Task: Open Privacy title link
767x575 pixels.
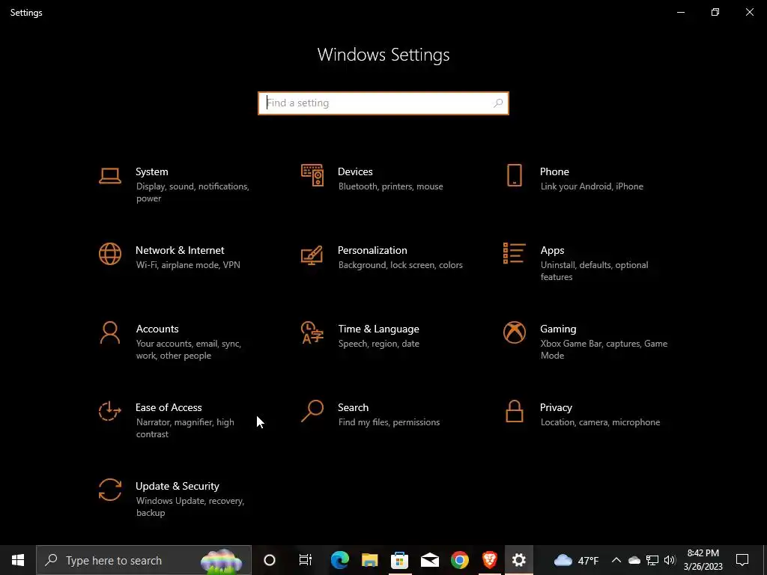Action: point(556,408)
